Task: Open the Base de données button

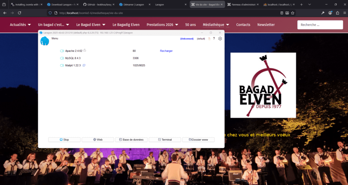Action: pyautogui.click(x=132, y=140)
